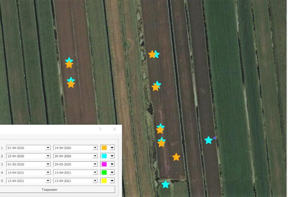Screen dimensions: 288x197
Task: Expand the arrow beside the orange swatch
Action: coord(112,148)
